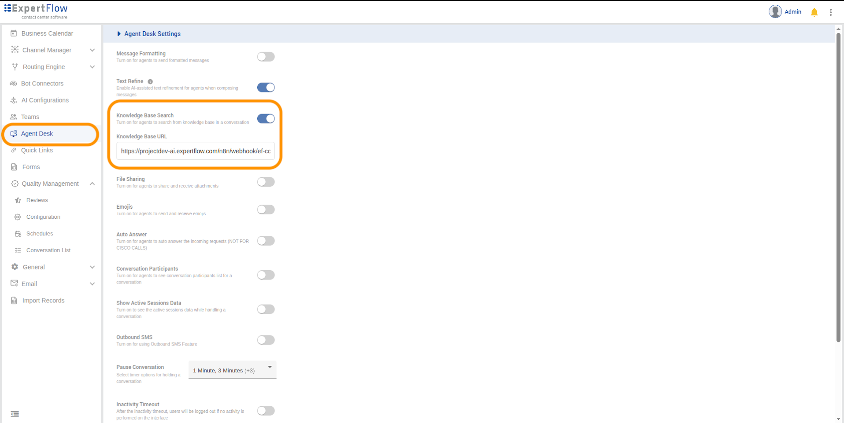This screenshot has height=423, width=844.
Task: Open the Schedules submenu link
Action: (40, 234)
